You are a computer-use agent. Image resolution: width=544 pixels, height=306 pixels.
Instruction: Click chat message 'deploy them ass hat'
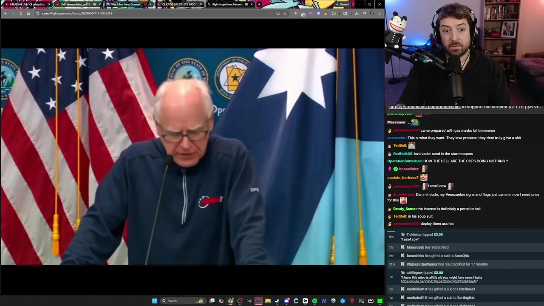(437, 224)
